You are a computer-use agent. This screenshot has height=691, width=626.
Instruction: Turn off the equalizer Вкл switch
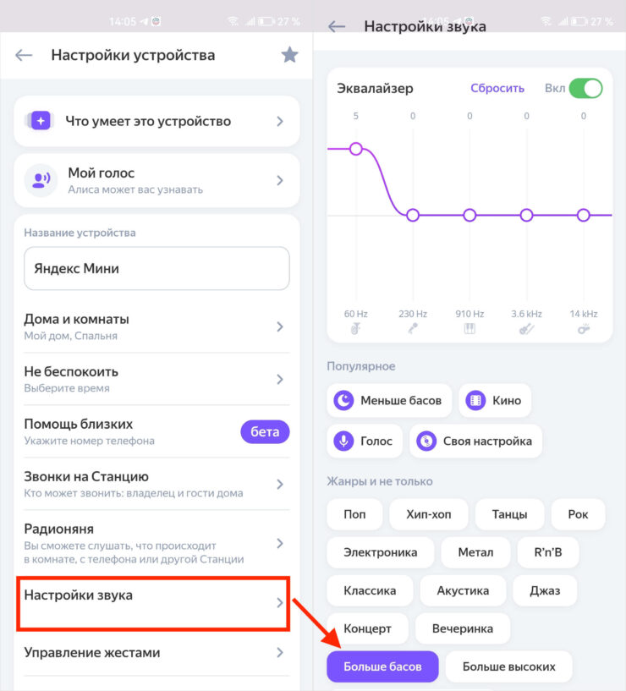point(585,88)
